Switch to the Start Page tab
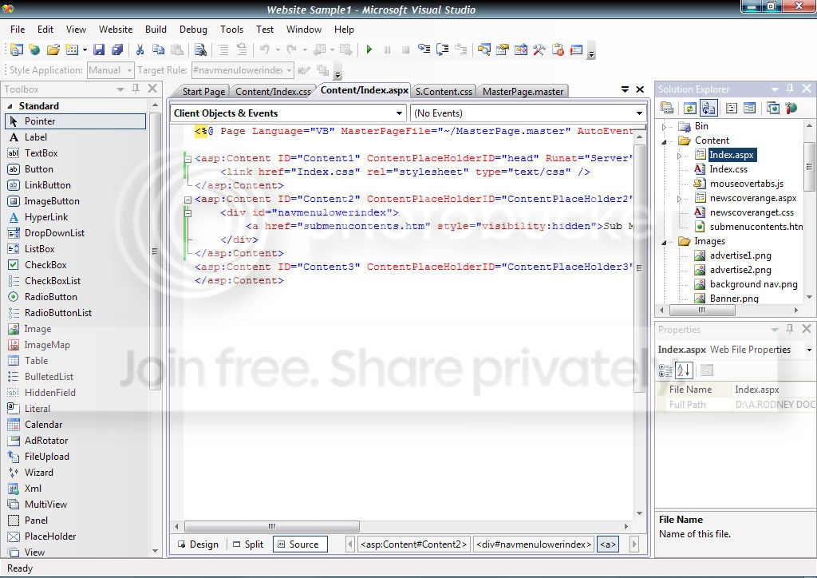 [x=203, y=91]
